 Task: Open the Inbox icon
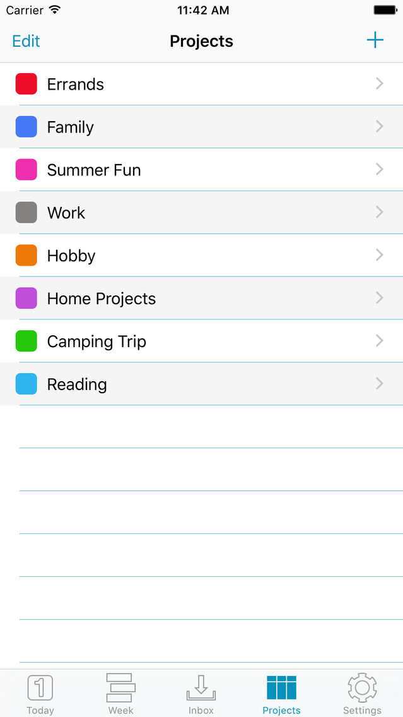point(201,691)
